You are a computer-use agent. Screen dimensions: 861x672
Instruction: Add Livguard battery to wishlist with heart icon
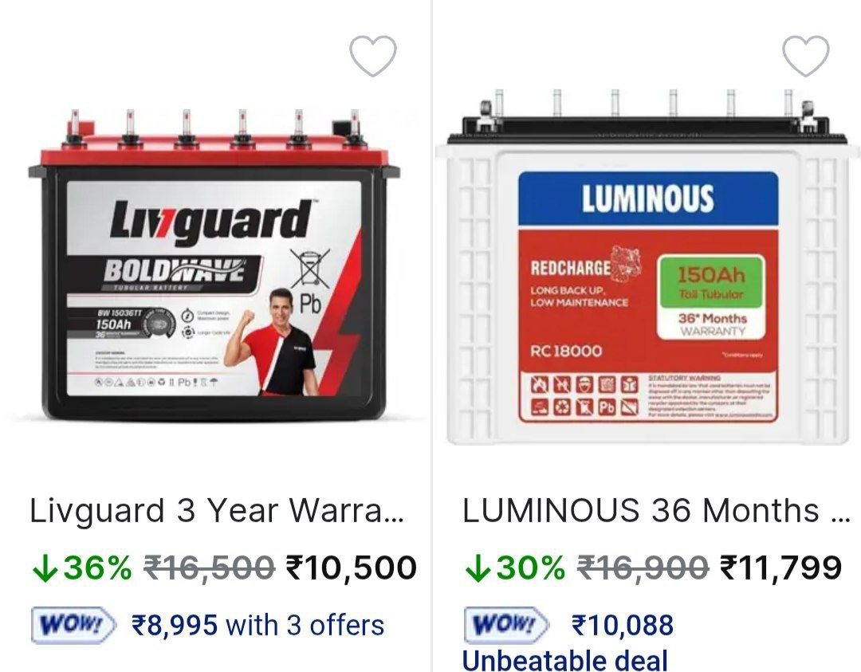[373, 56]
